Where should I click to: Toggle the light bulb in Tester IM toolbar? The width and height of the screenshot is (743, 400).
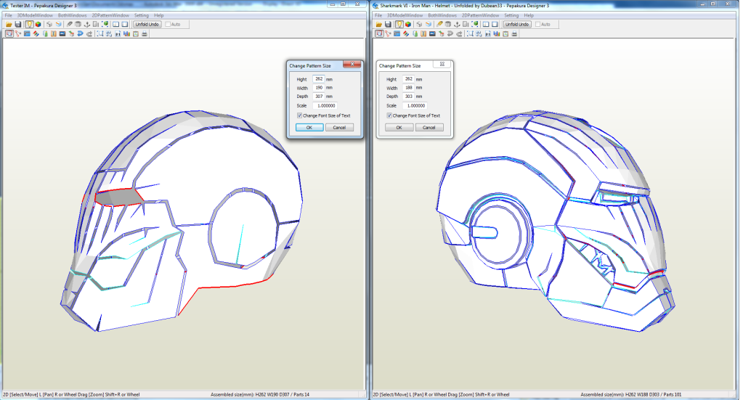(29, 24)
